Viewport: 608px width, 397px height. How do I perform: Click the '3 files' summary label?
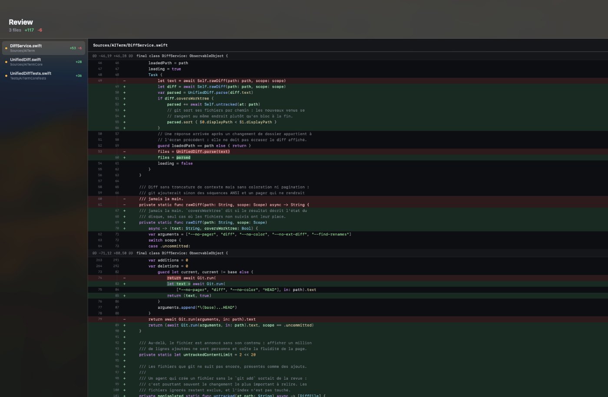(15, 30)
